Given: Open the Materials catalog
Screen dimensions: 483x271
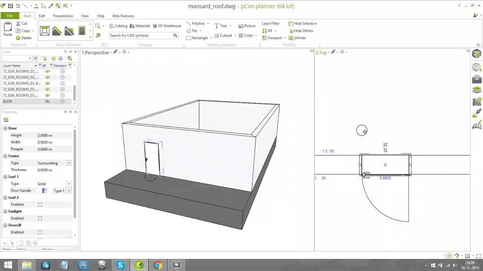Looking at the screenshot, I should coord(140,26).
